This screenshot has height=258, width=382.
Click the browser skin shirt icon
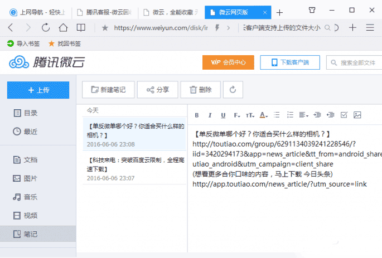pyautogui.click(x=312, y=10)
